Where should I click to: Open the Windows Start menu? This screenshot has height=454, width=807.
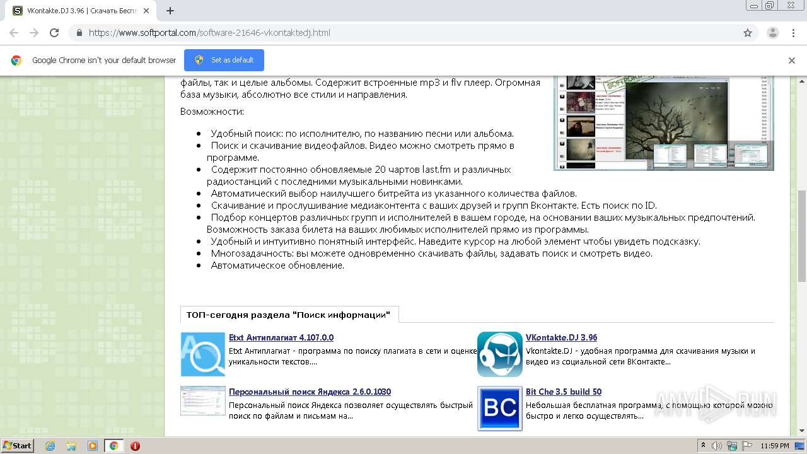[17, 446]
